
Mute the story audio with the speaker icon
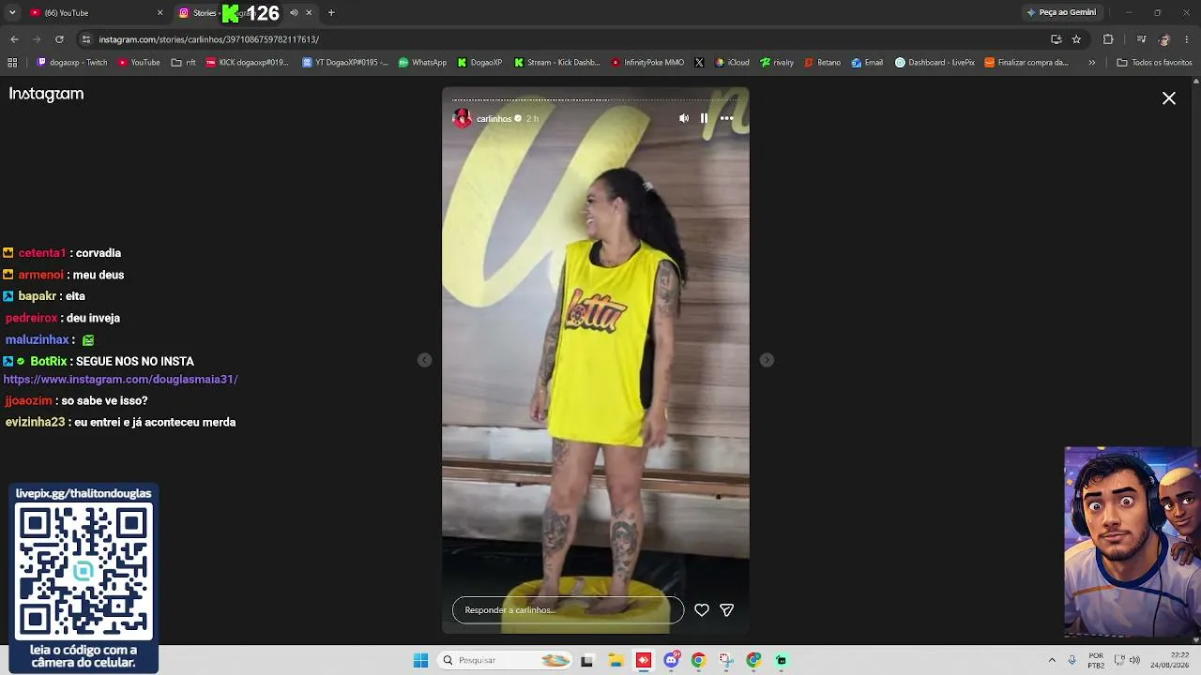coord(684,118)
